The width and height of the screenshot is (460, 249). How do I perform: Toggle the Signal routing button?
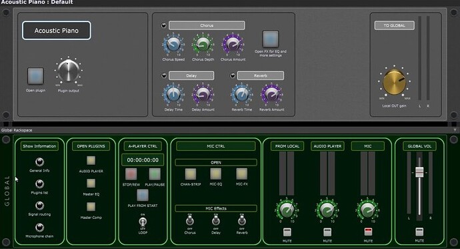[x=39, y=206]
